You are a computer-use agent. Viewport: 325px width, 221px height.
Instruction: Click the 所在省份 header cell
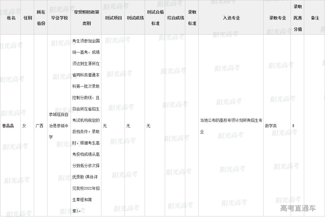click(41, 18)
